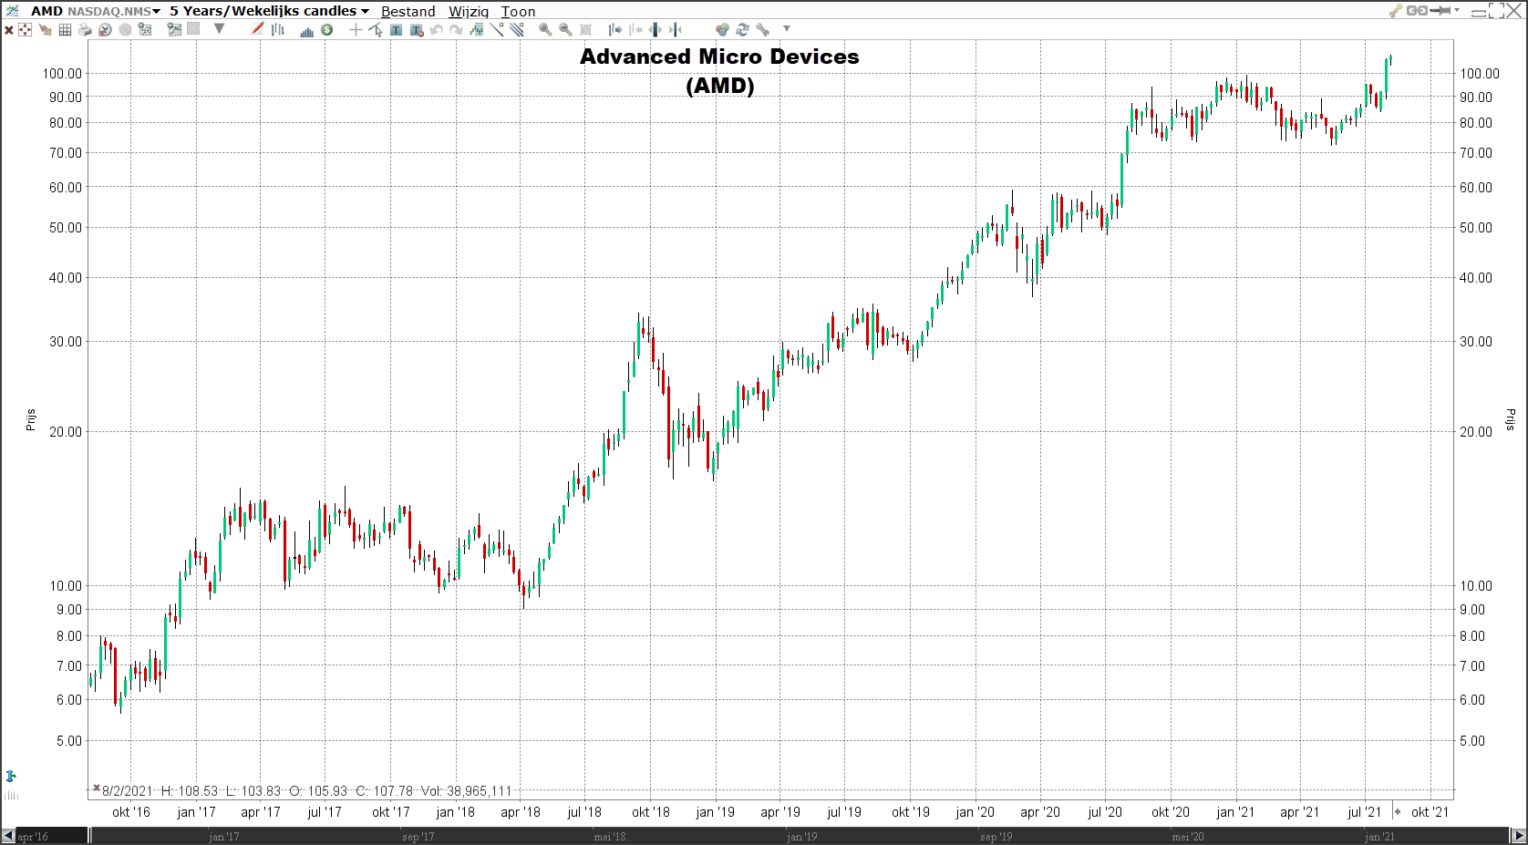Draw a trendline with line tool
The height and width of the screenshot is (845, 1528).
[497, 29]
